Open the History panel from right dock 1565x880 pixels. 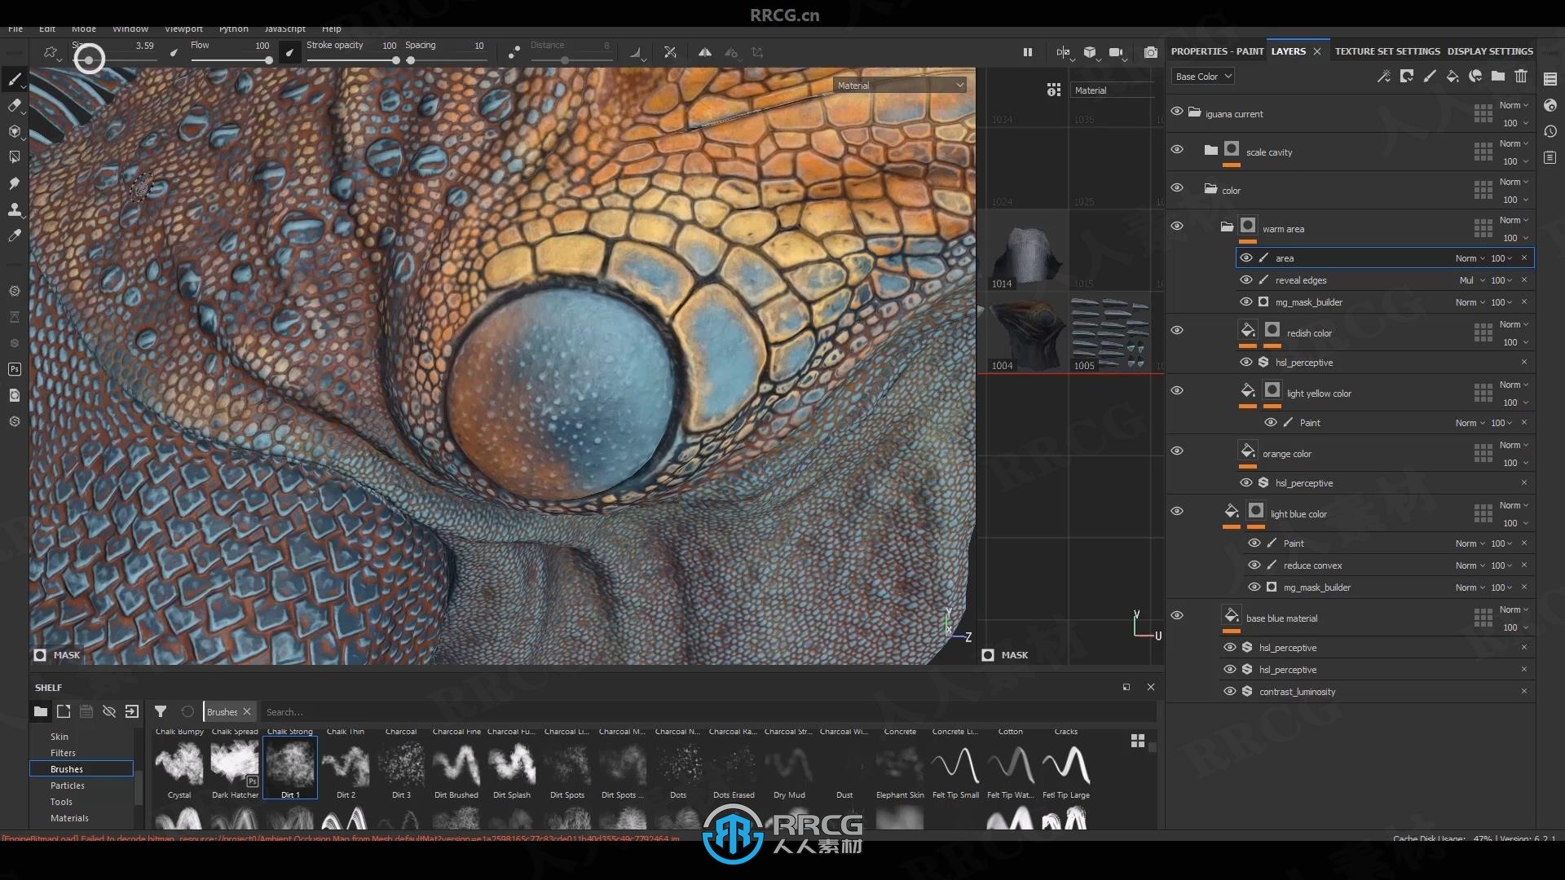pyautogui.click(x=1550, y=131)
